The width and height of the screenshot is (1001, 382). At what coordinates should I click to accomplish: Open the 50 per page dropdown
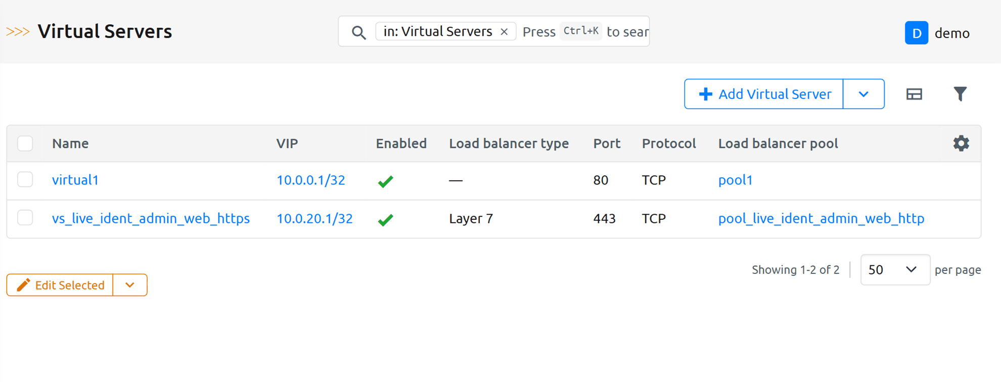point(894,270)
